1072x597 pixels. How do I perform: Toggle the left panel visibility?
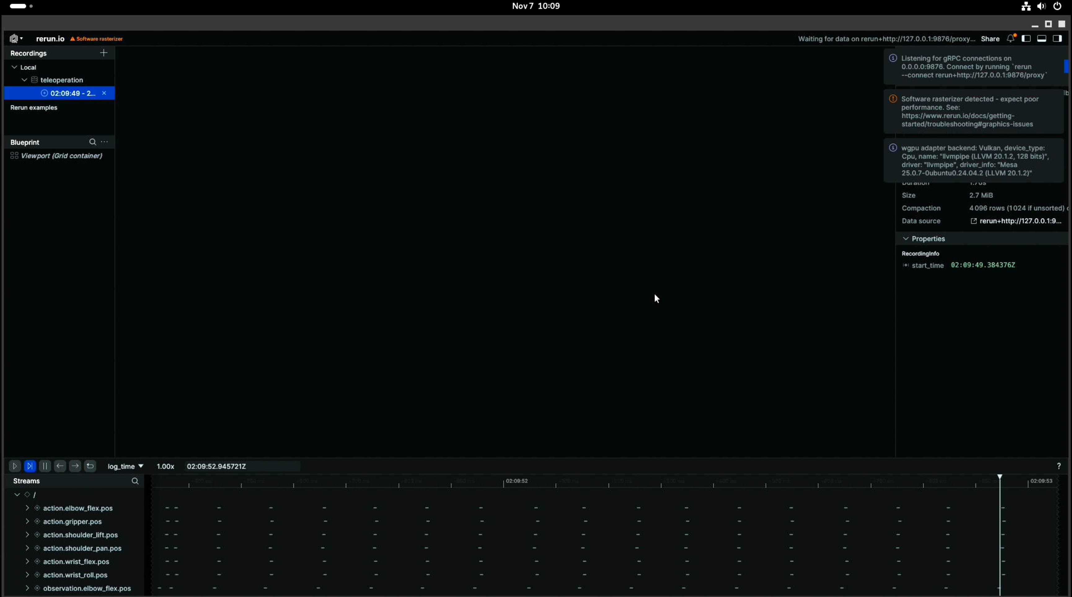[1026, 39]
